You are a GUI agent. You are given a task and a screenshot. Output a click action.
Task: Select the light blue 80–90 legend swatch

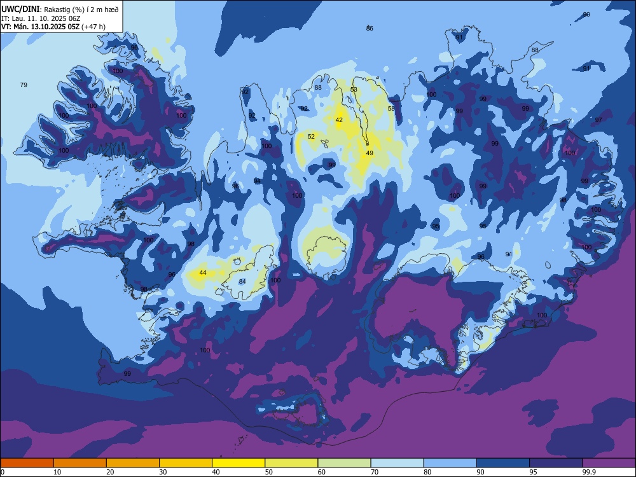(x=450, y=463)
